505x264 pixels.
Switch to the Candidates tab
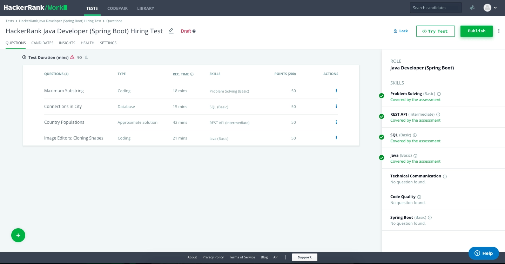coord(42,43)
